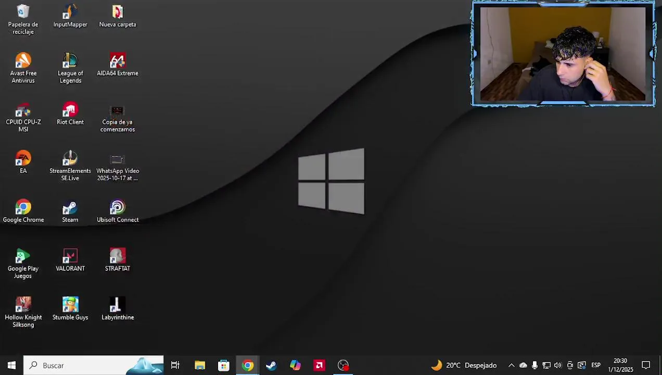Open the network status tray icon
The width and height of the screenshot is (662, 375).
[546, 365]
